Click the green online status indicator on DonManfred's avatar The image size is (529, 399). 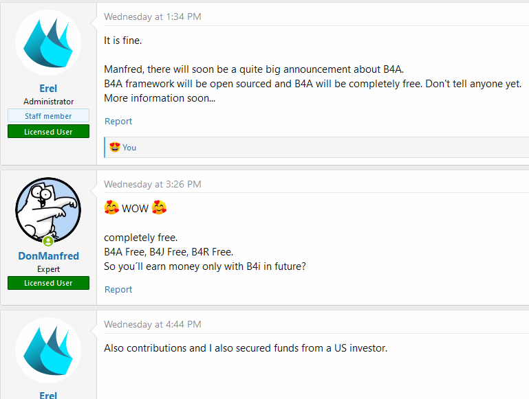[48, 241]
